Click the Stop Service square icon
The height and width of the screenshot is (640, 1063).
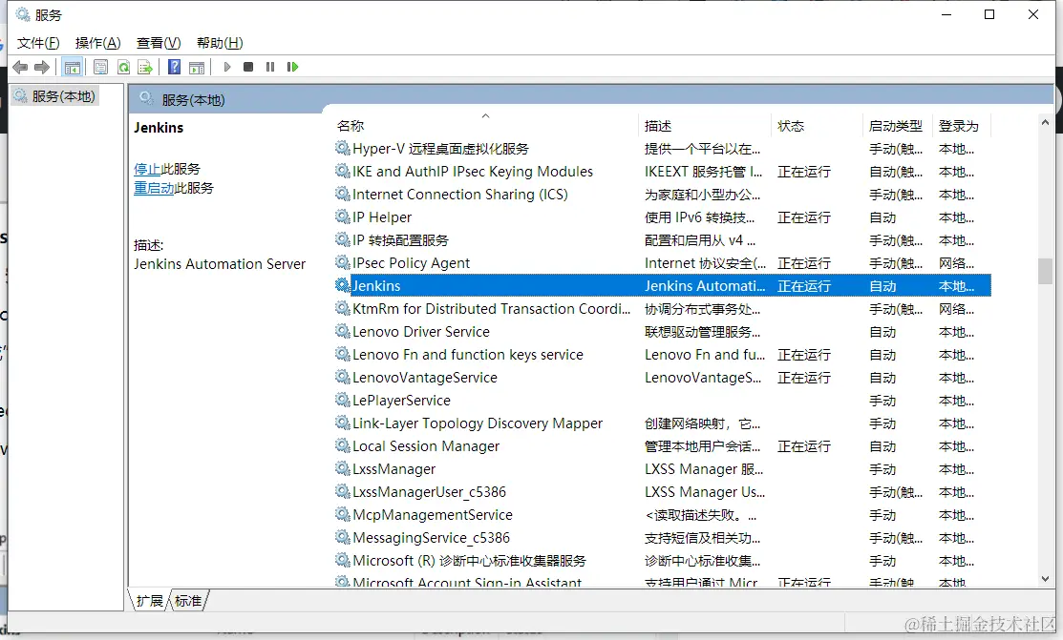tap(248, 67)
